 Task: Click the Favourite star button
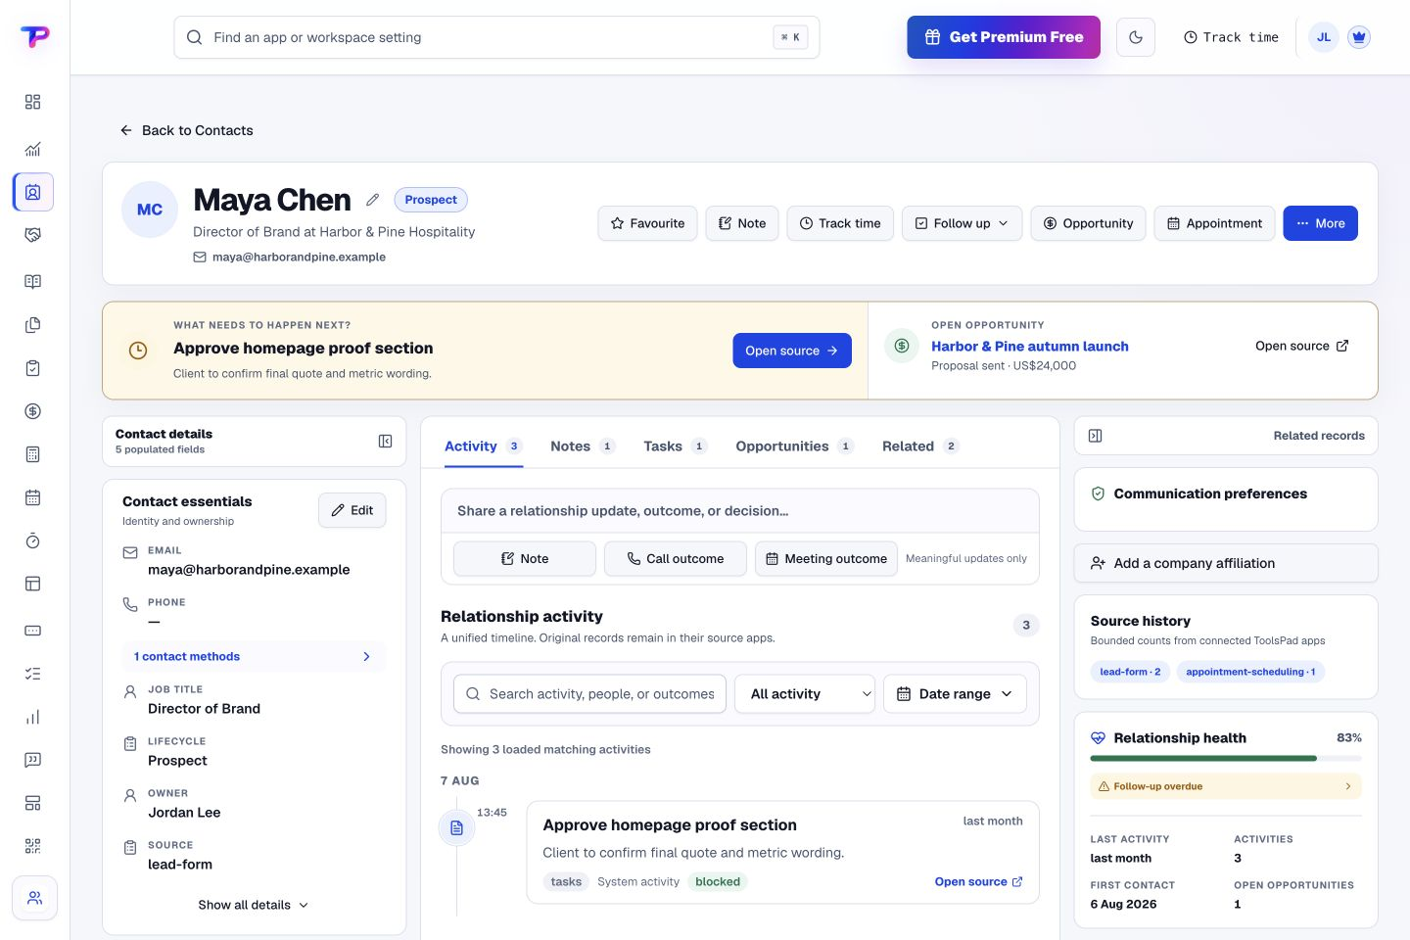point(648,223)
